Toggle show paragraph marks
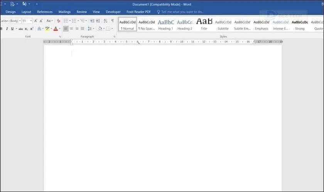Screen dimensions: 324x192 [x=113, y=21]
